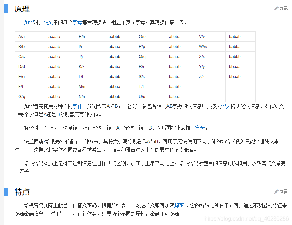This screenshot has height=225, width=292.
Task: Open the 明文 hyperlink
Action: click(48, 22)
